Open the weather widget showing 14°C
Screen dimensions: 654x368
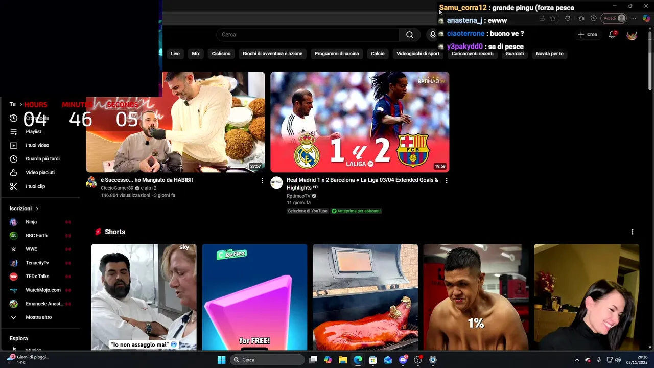click(x=28, y=360)
